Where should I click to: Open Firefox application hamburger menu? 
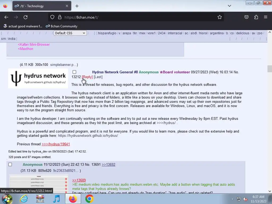[x=266, y=17]
